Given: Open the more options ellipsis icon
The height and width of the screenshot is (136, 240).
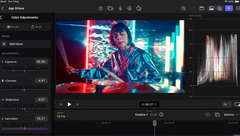Looking at the screenshot, I should point(238,8).
